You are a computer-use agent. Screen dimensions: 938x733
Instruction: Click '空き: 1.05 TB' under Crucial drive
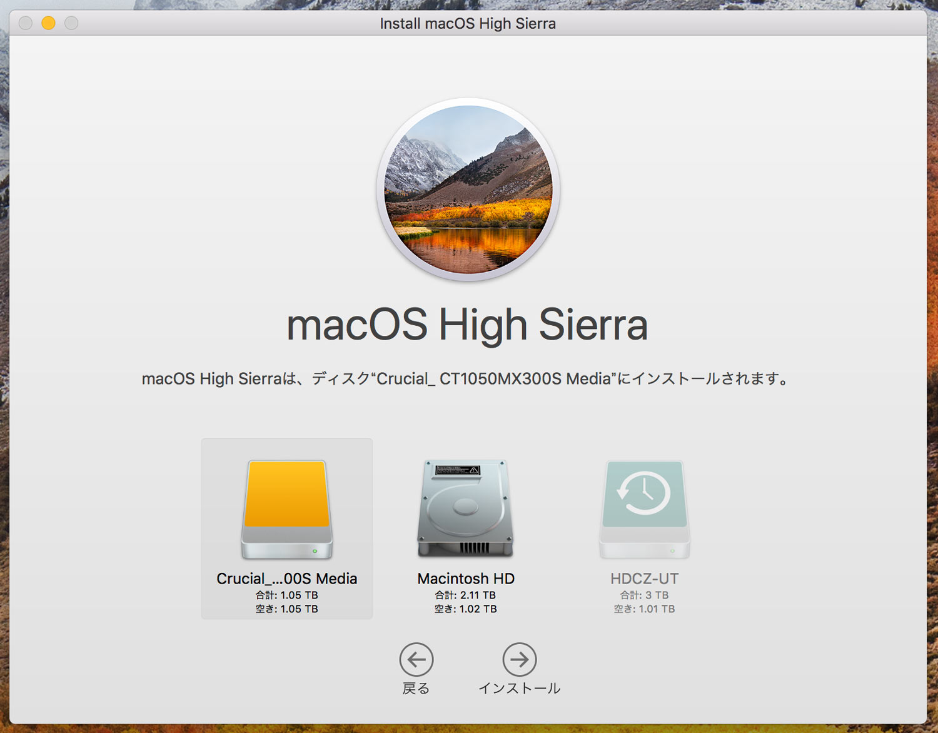click(x=287, y=609)
